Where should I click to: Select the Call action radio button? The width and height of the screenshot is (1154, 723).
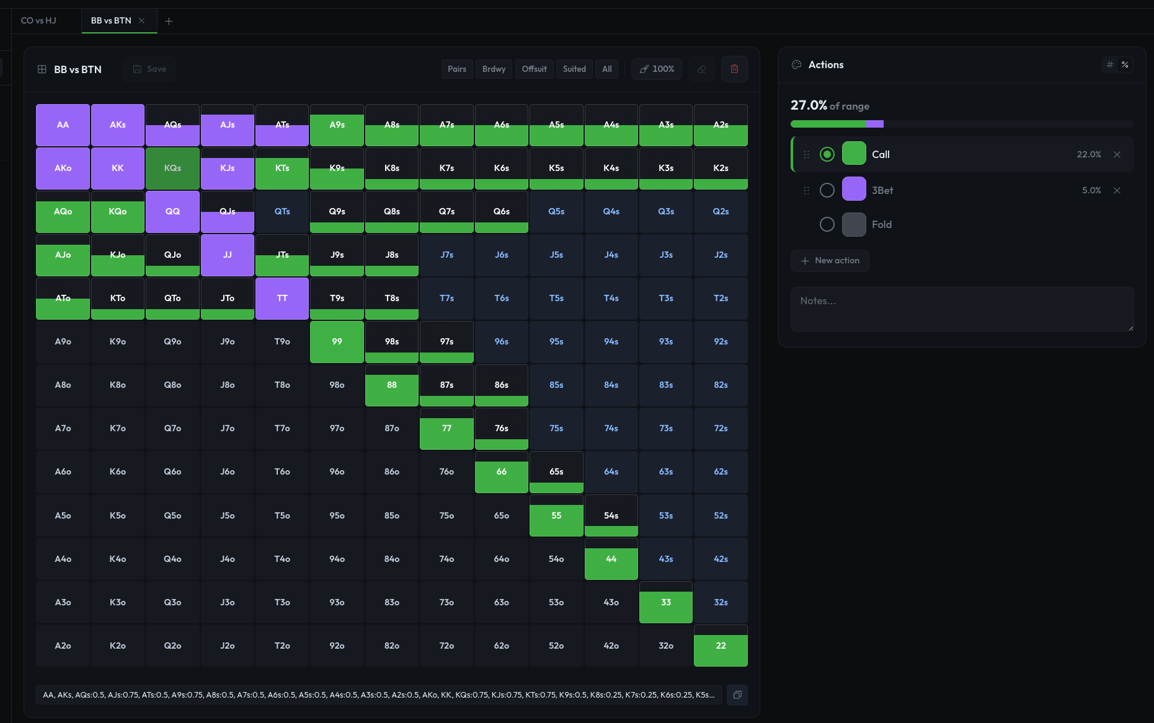click(x=827, y=154)
